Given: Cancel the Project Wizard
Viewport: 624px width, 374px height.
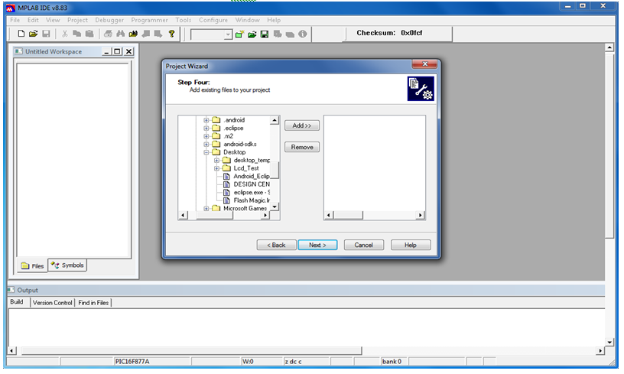Looking at the screenshot, I should (x=364, y=245).
